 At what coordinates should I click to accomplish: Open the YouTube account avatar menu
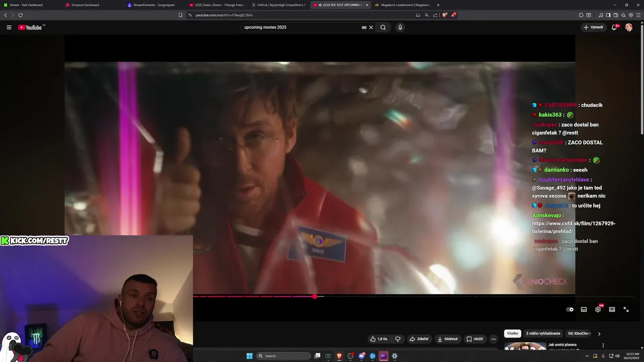tap(629, 28)
